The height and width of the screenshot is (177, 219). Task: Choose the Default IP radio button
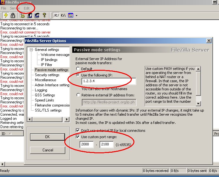78,69
